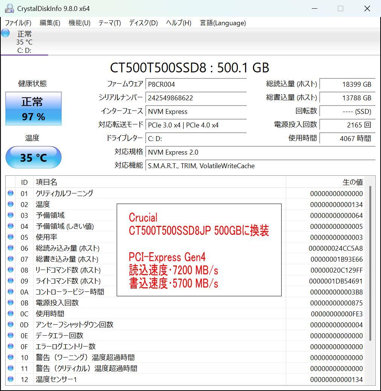Select row 温度センサー1

tap(186, 379)
